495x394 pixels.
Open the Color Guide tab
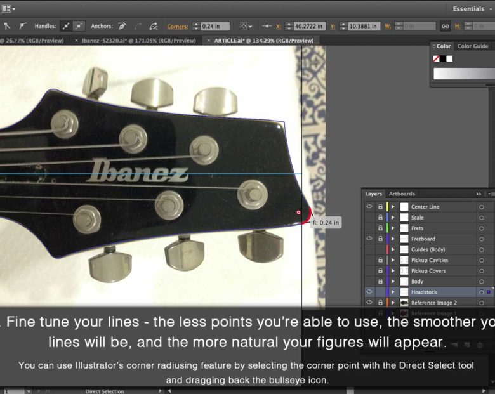[x=473, y=46]
